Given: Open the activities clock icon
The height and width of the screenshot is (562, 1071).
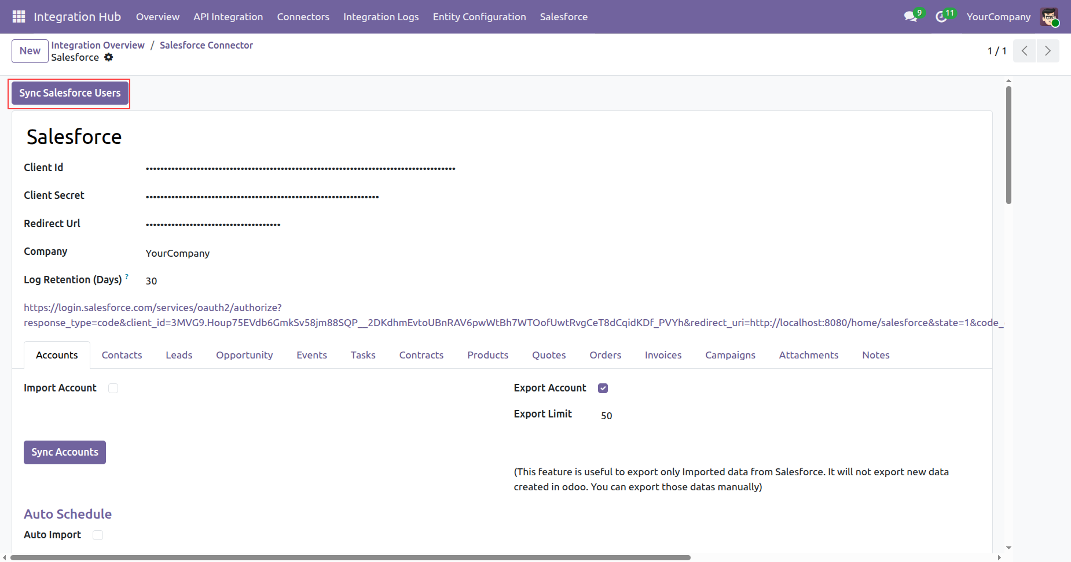Looking at the screenshot, I should [x=941, y=17].
